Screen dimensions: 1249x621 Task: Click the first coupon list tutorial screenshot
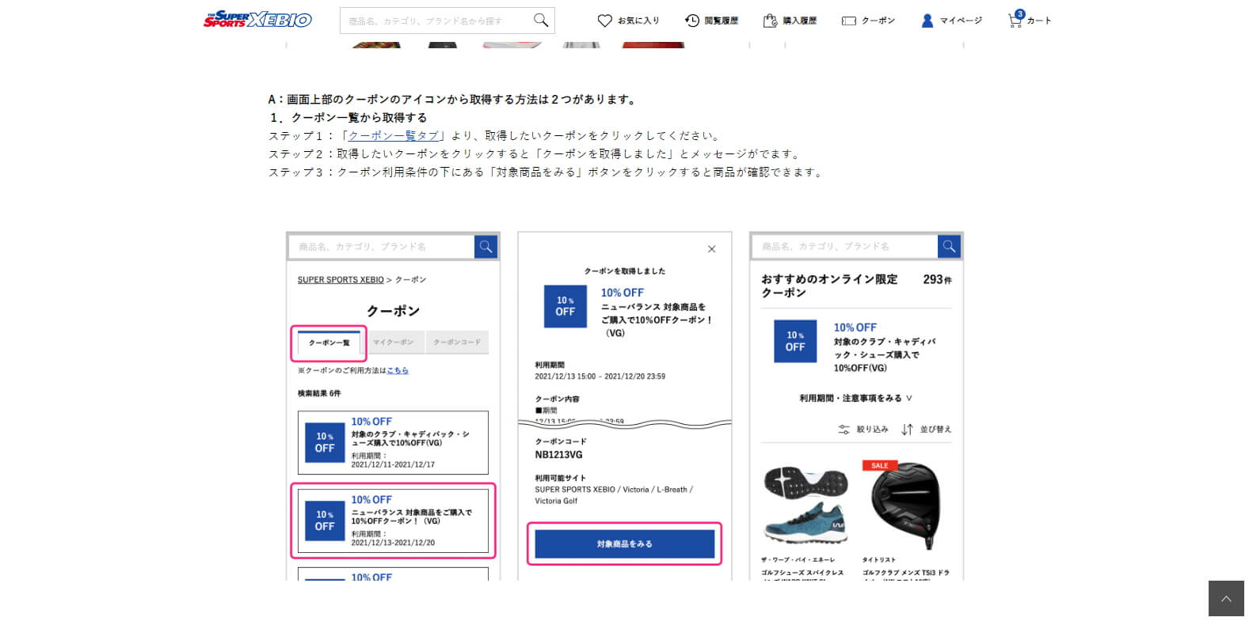[x=393, y=406]
